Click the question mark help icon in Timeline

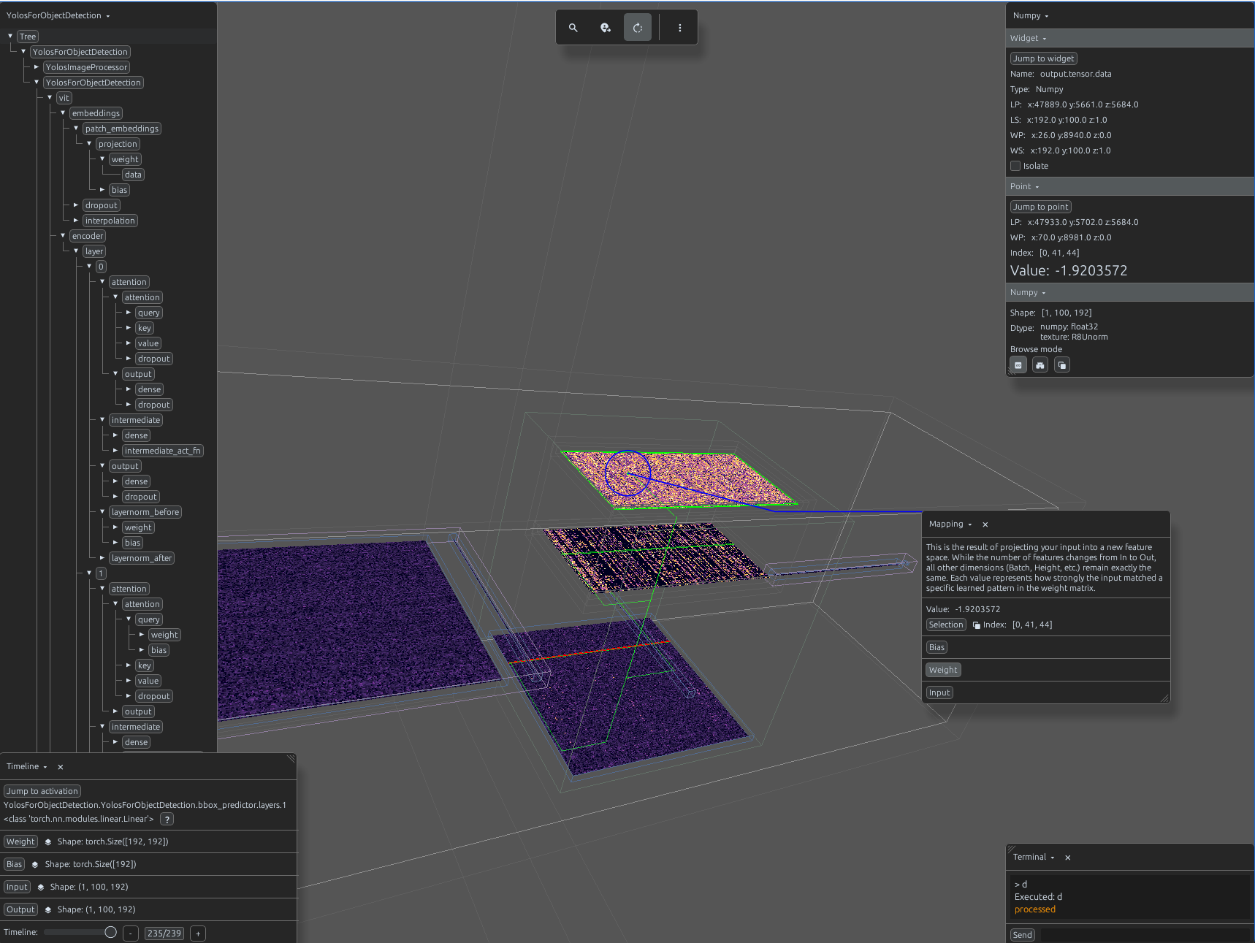tap(167, 820)
